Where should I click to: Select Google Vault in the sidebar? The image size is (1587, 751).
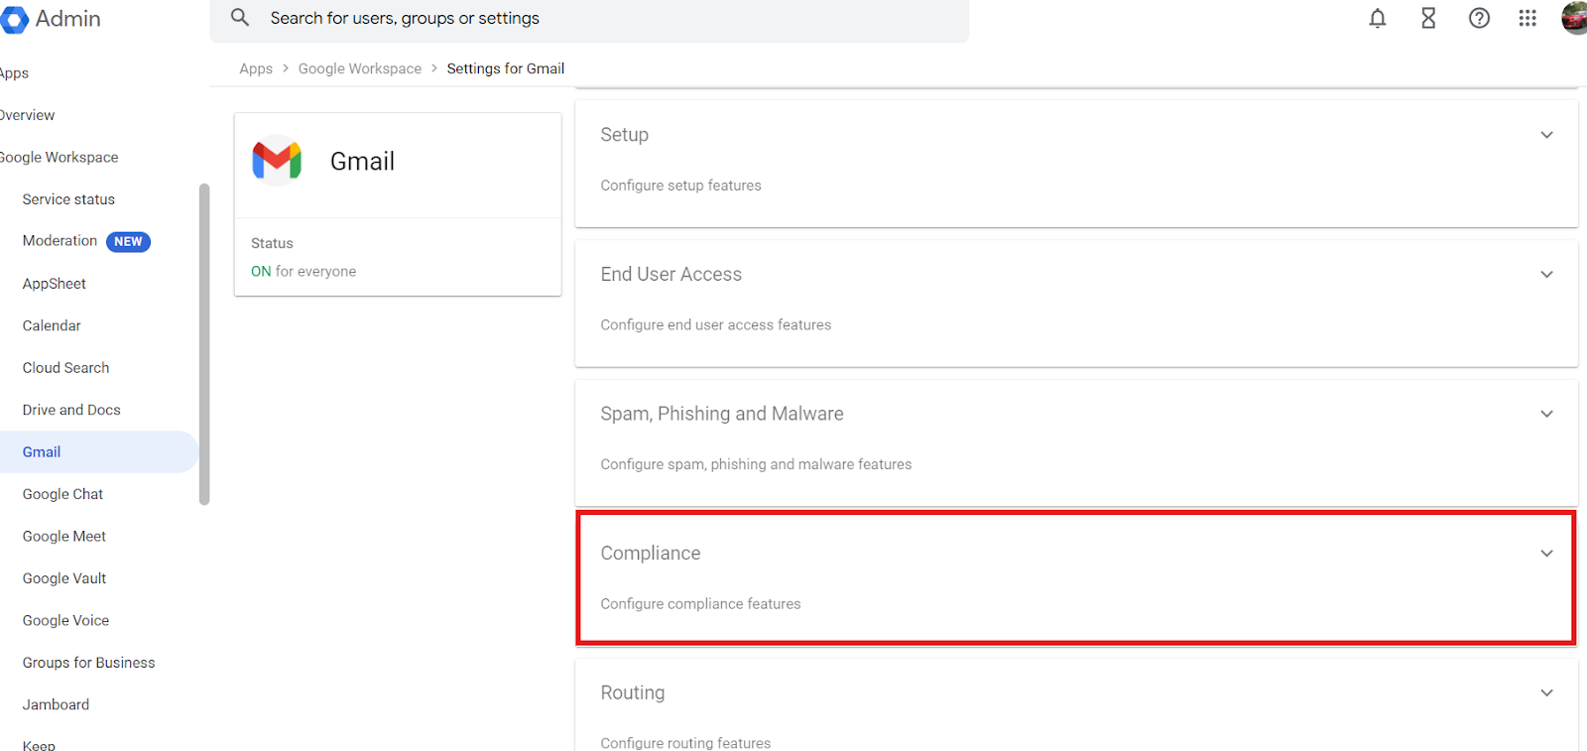tap(63, 578)
